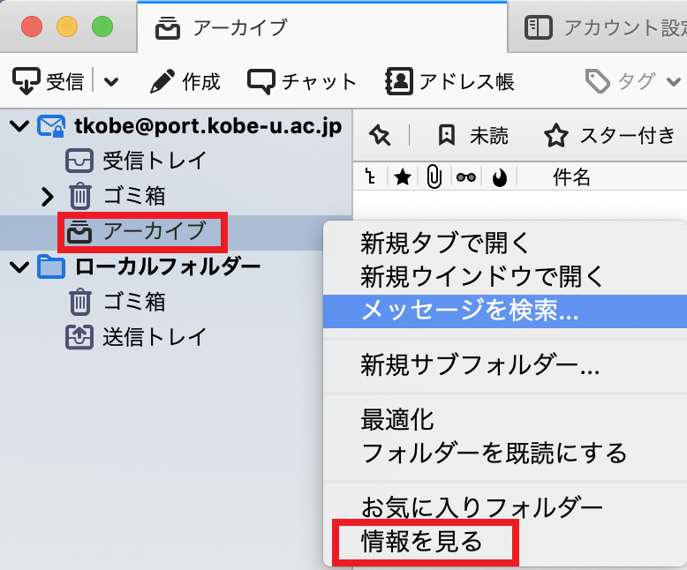This screenshot has height=570, width=687.
Task: Click the ローカルフォルダー folder icon
Action: (x=51, y=266)
